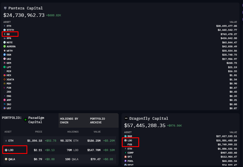Click the $147.70M LDO value cell
This screenshot has width=243, height=167.
coord(94,150)
